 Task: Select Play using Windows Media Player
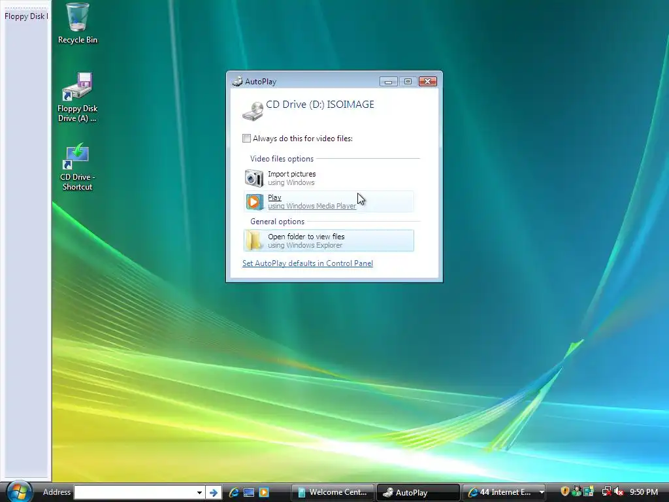[329, 201]
